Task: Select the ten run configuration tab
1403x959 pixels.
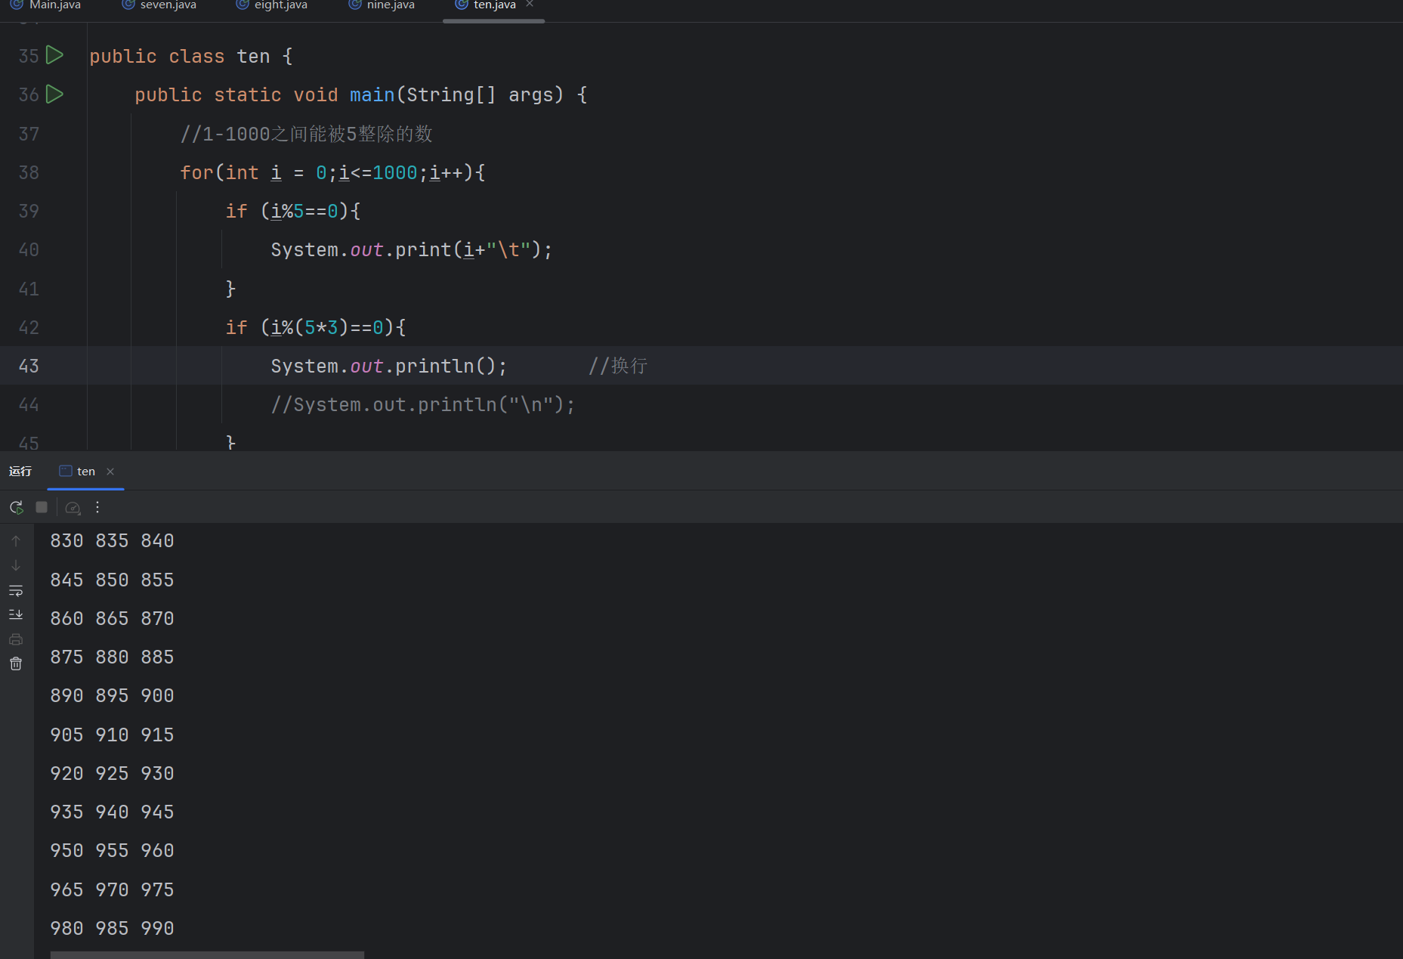Action: pyautogui.click(x=78, y=472)
